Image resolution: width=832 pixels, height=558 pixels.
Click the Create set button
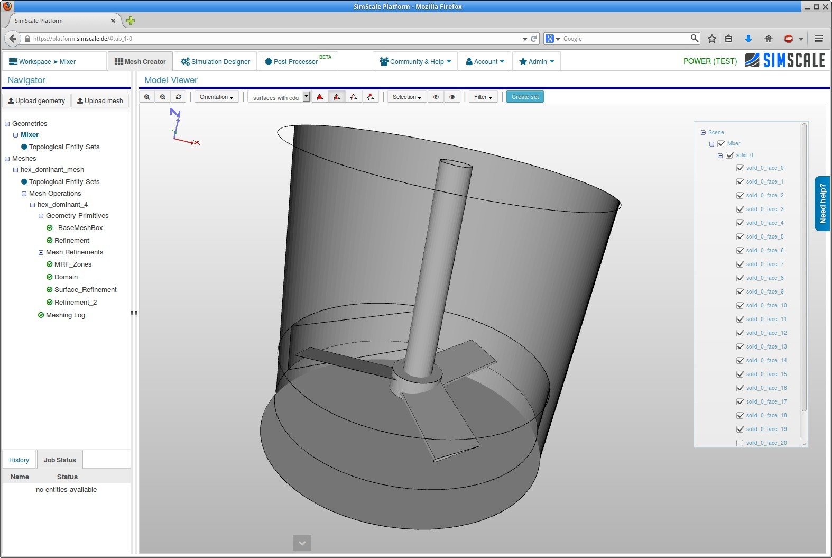click(525, 97)
